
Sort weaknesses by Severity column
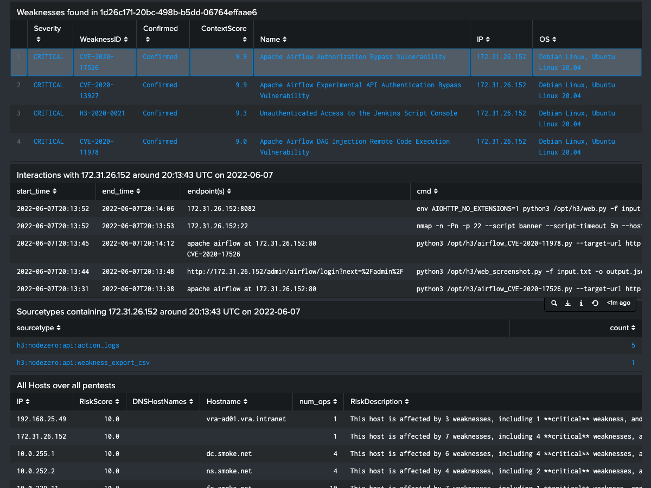(x=47, y=34)
